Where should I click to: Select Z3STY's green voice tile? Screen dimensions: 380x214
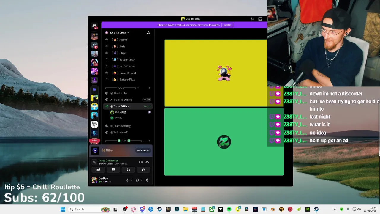pos(224,142)
